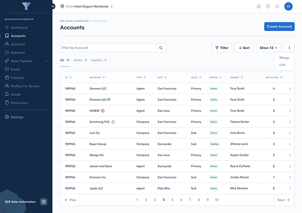Image resolution: width=302 pixels, height=213 pixels.
Task: Filter the ID column
Action: coord(70,77)
